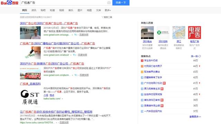Switch to the 视频 tab
The height and width of the screenshot is (124, 221).
(61, 10)
